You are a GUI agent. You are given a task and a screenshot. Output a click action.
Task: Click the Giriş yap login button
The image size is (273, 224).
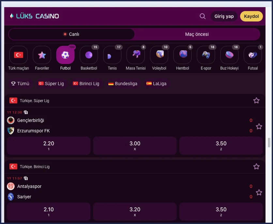224,16
